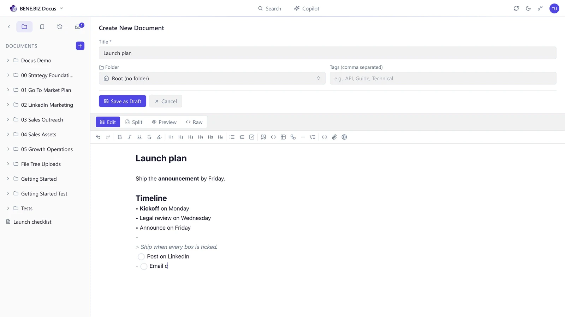
Task: Undo the last edit
Action: [98, 137]
